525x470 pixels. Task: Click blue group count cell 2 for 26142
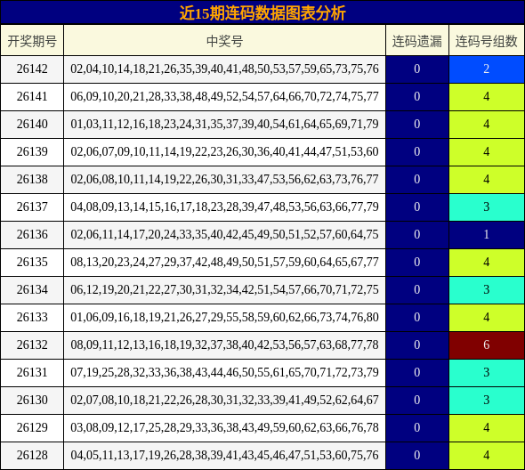pos(487,69)
